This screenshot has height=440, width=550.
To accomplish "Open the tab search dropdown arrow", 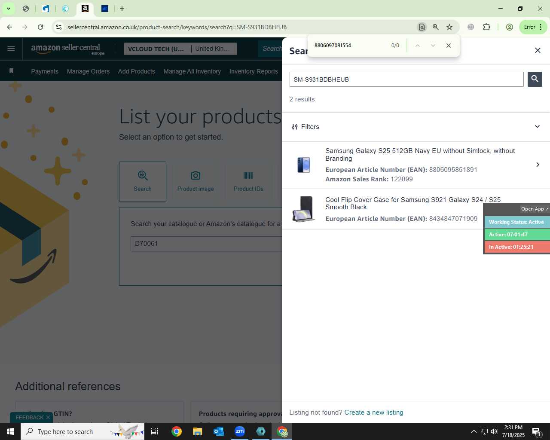I will [8, 9].
